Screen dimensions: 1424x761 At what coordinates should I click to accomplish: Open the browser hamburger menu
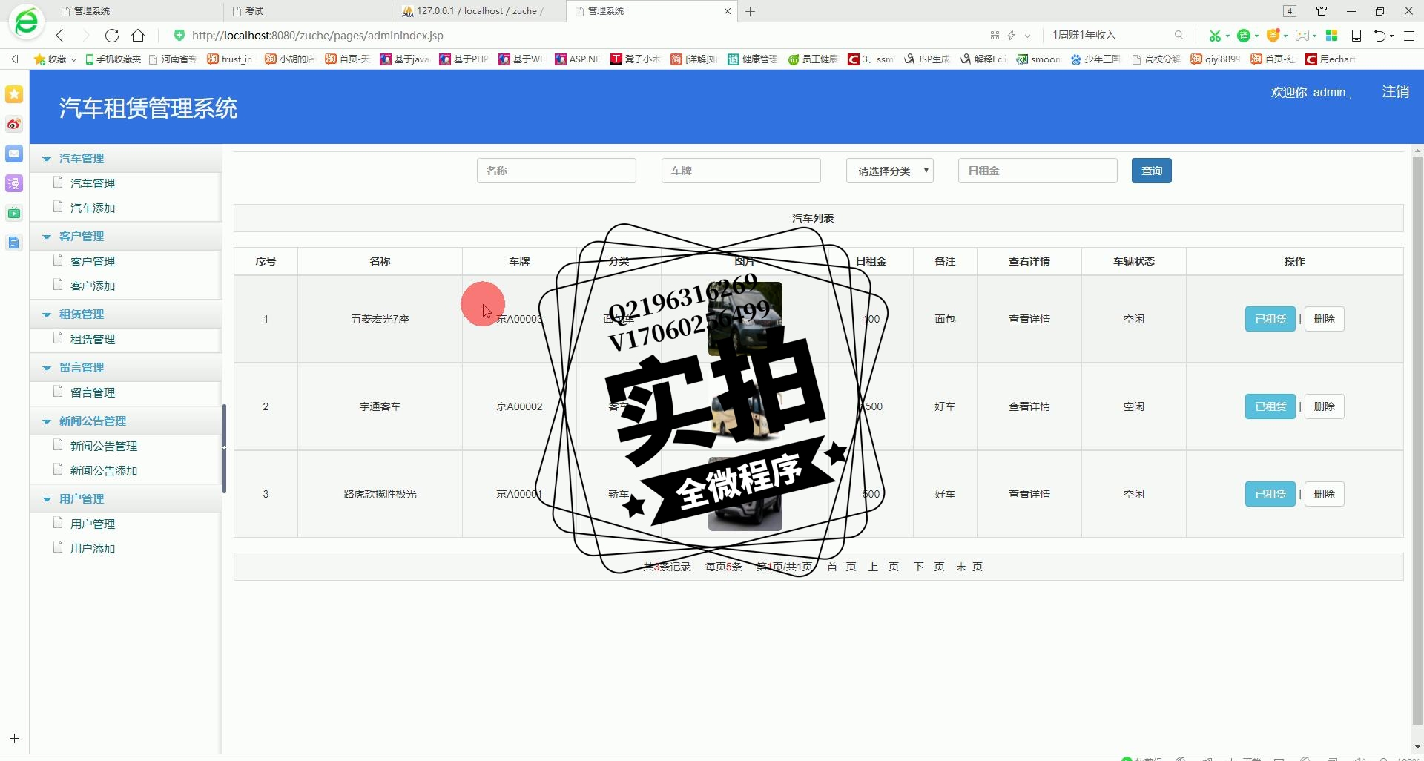[x=1410, y=35]
